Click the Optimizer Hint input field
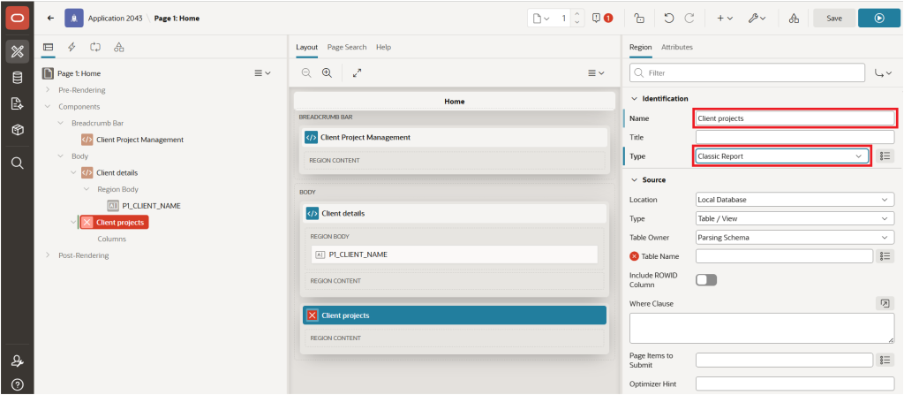Screen dimensions: 904x395 795,384
